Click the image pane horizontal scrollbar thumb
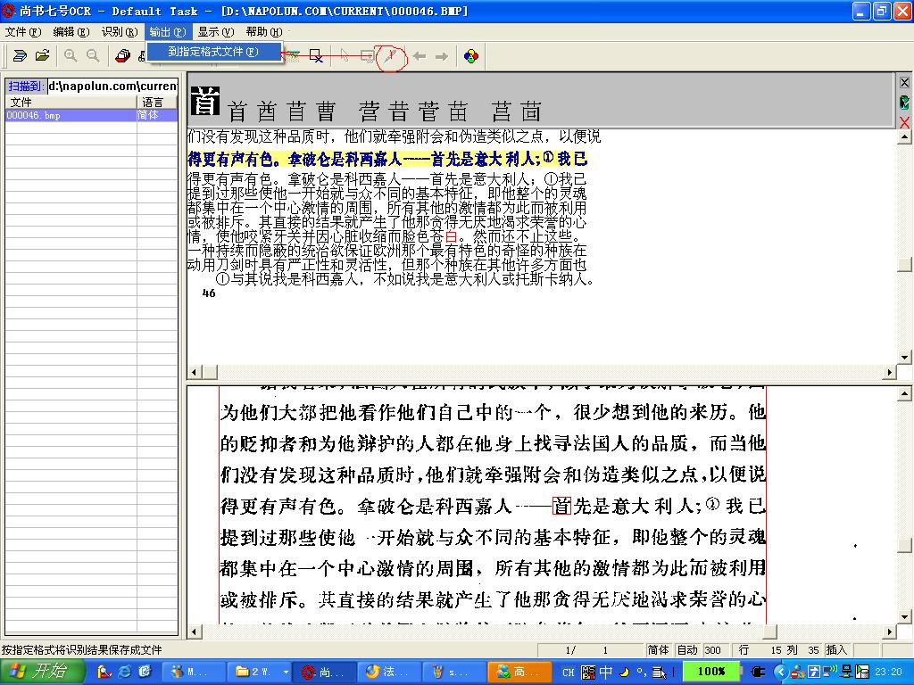Image resolution: width=914 pixels, height=685 pixels. 770,631
